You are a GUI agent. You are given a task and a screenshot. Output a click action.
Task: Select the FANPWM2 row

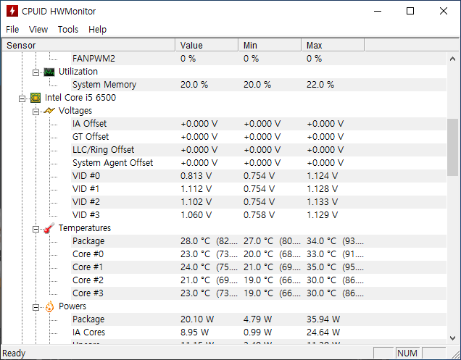coord(259,59)
